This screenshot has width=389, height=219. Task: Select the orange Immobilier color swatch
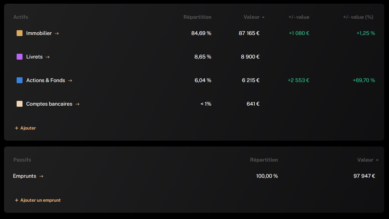pyautogui.click(x=20, y=33)
